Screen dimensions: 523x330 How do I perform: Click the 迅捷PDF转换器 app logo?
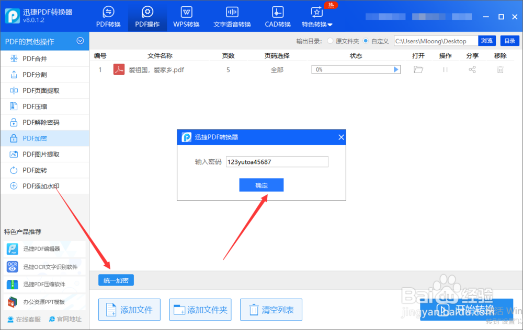(x=13, y=16)
